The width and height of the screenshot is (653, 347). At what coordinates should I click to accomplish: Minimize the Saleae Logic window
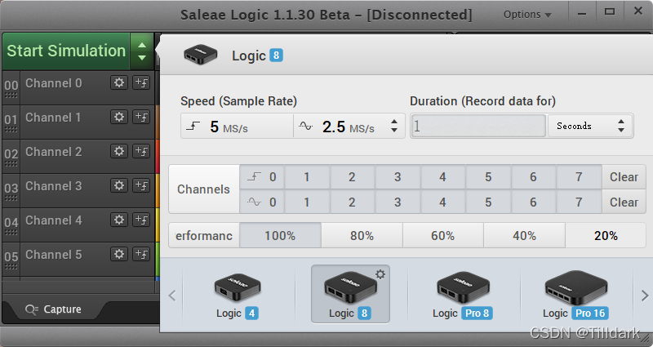coord(582,12)
